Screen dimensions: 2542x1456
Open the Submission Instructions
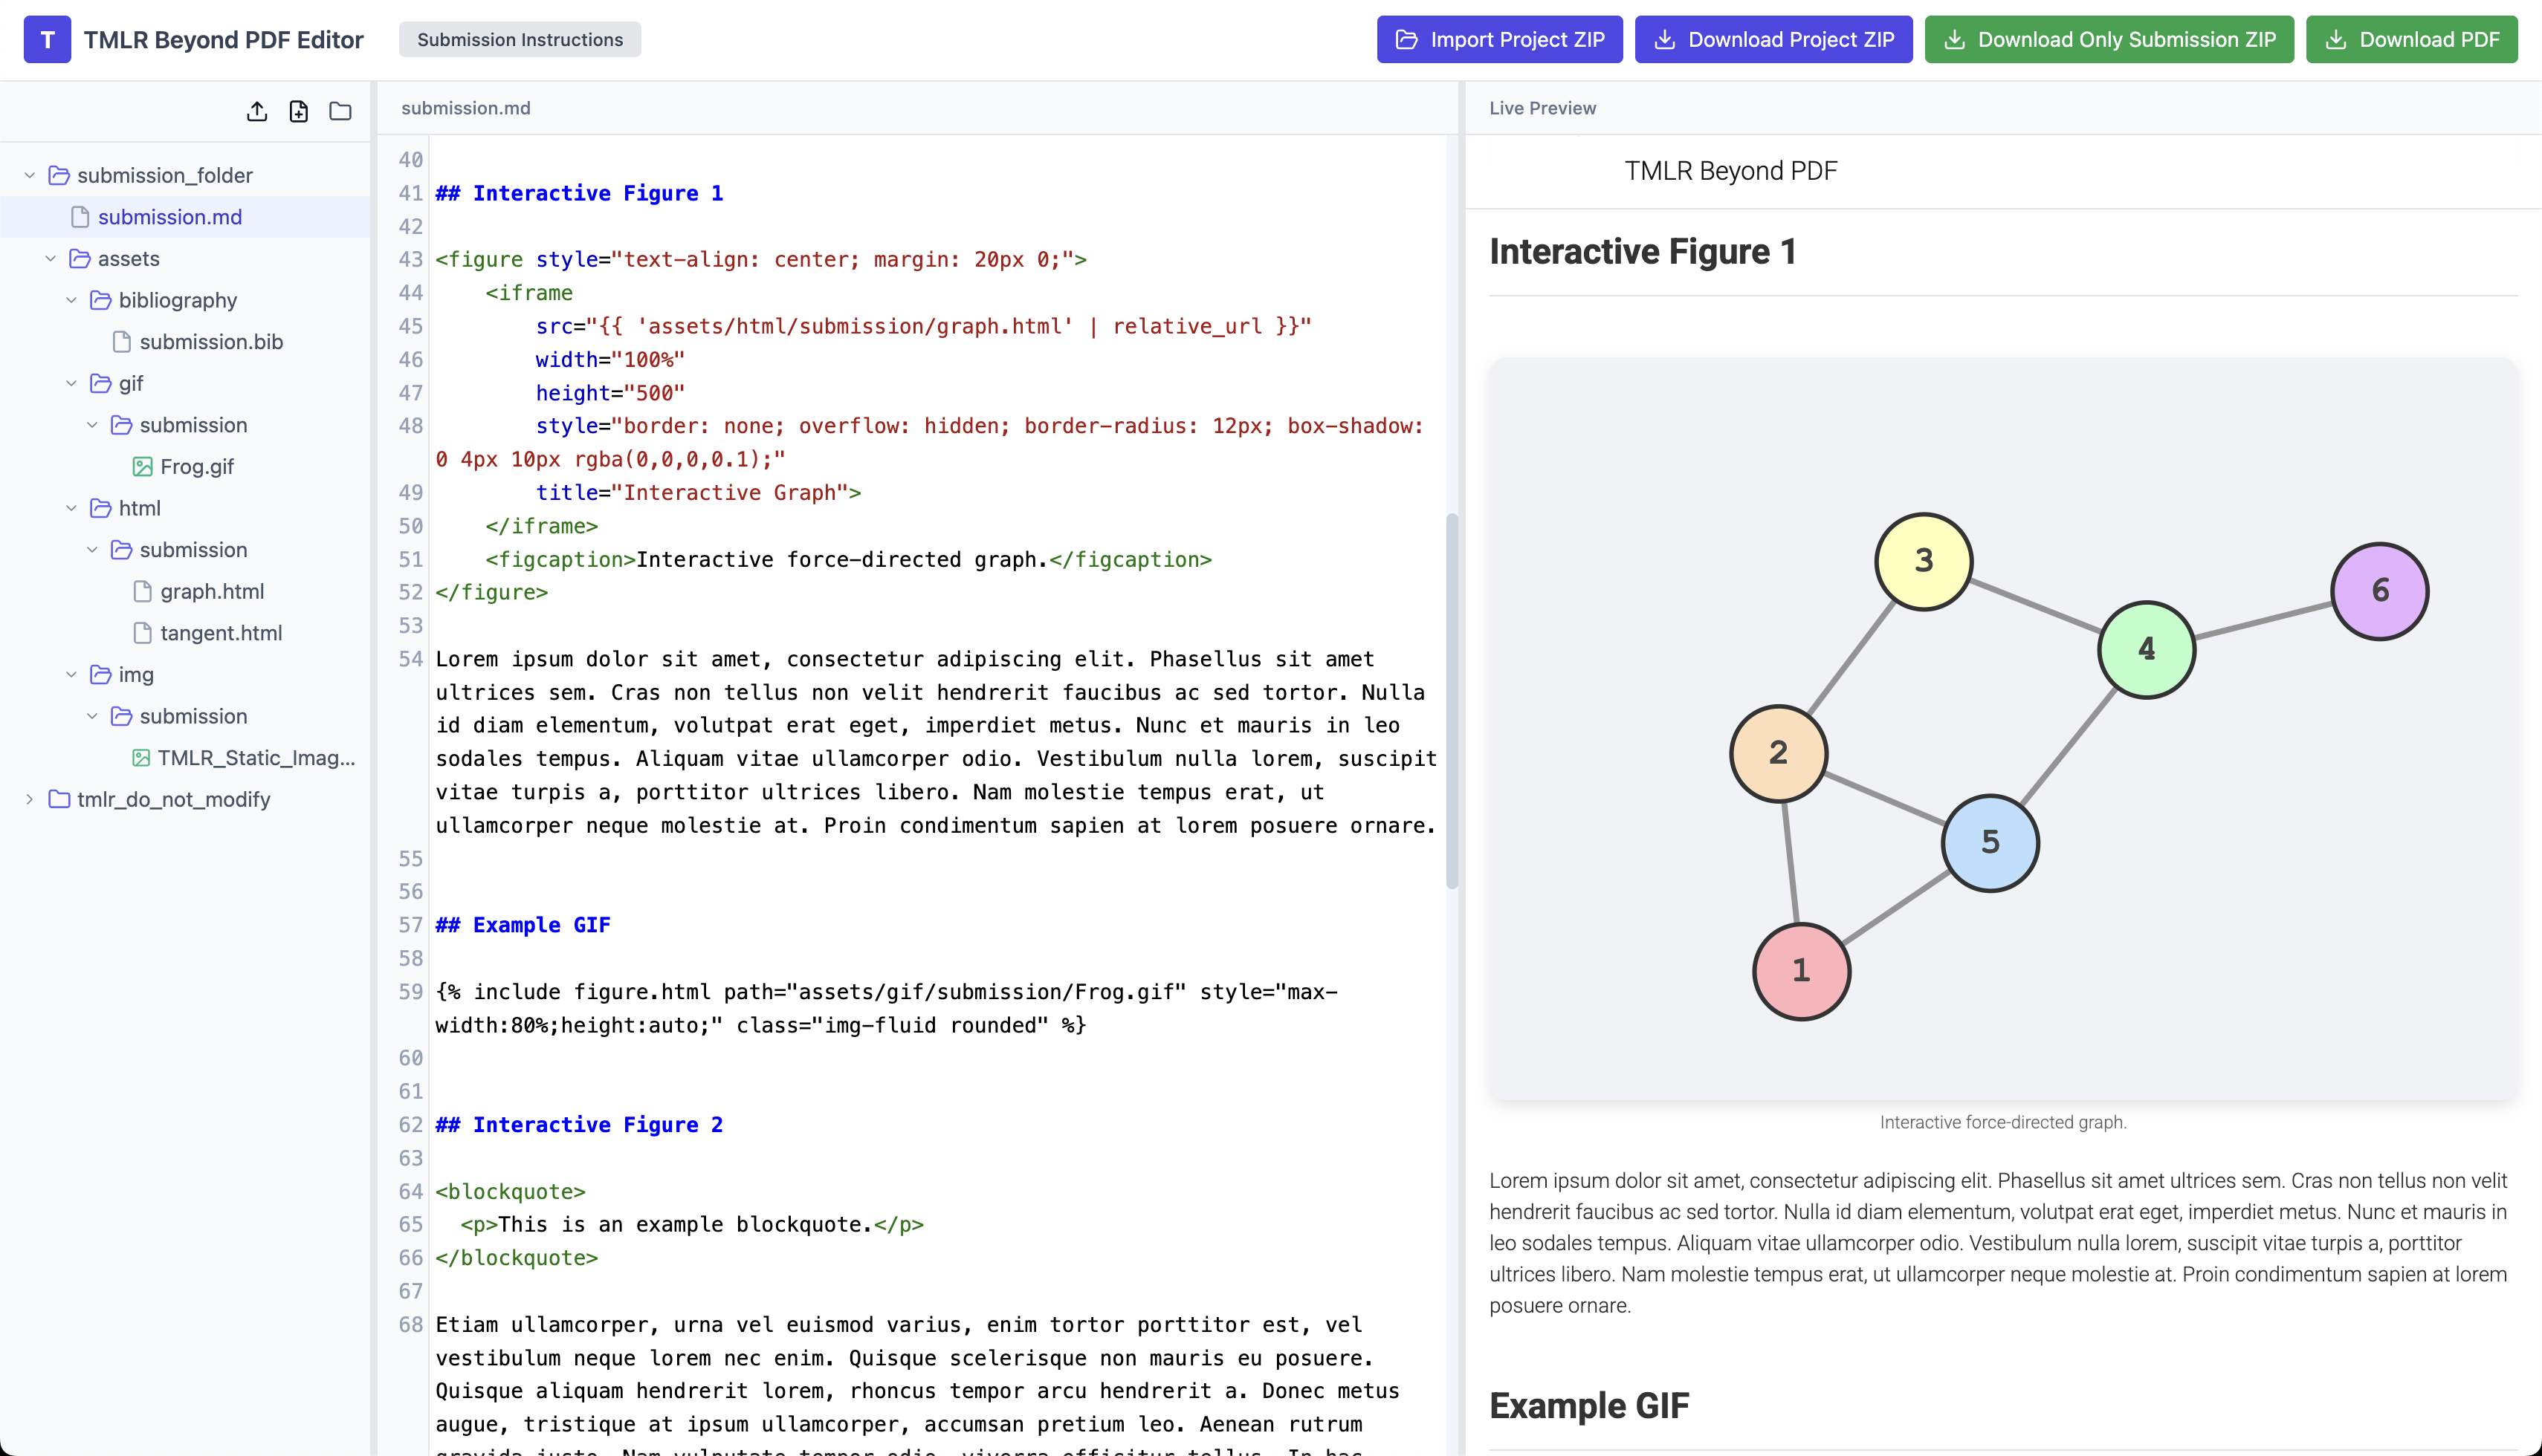(x=520, y=39)
